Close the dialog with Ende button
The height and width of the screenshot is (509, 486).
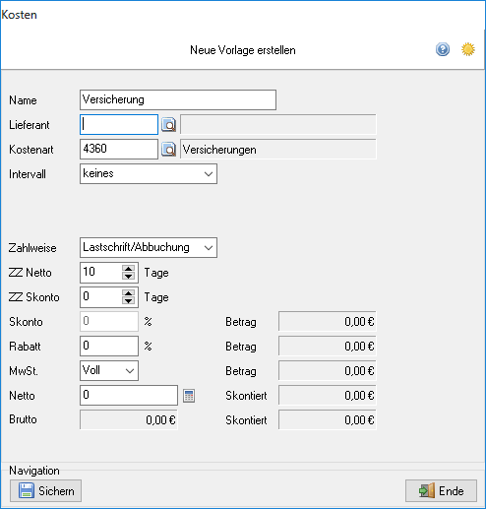point(441,491)
